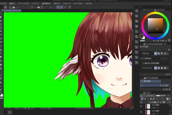Screen dimensions: 172x115
Task: Click the Scale/Rotate transform icon
Action: [x=42, y=7]
